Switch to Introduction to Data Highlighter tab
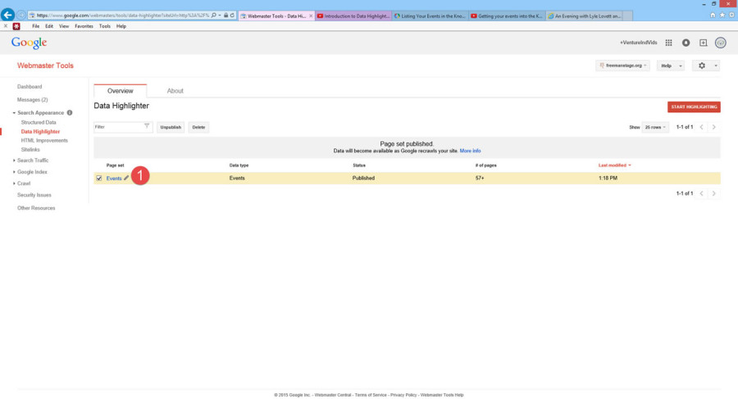Image resolution: width=738 pixels, height=399 pixels. (x=353, y=16)
